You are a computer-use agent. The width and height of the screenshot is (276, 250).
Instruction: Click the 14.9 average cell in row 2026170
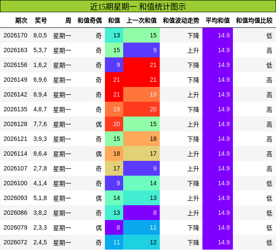click(x=218, y=35)
